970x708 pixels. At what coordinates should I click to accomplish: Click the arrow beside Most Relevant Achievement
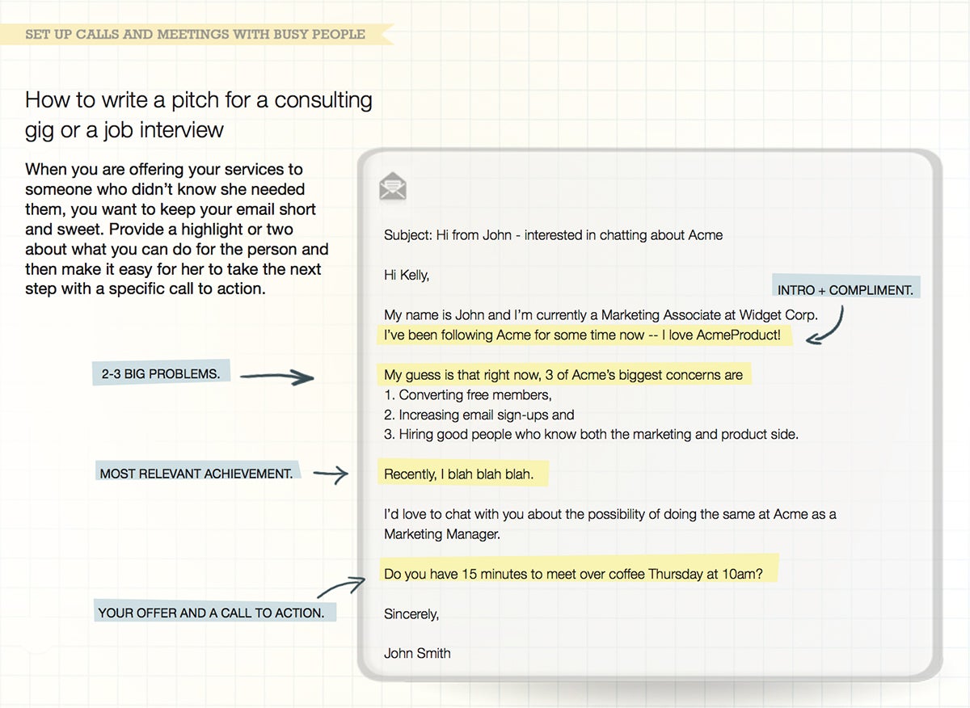pyautogui.click(x=330, y=476)
